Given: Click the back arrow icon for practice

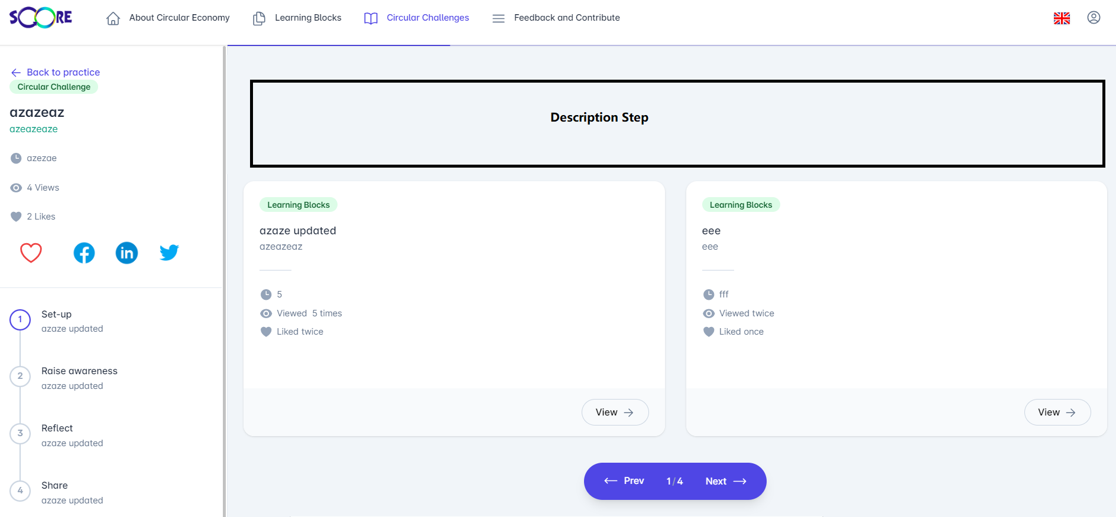Looking at the screenshot, I should (x=16, y=73).
